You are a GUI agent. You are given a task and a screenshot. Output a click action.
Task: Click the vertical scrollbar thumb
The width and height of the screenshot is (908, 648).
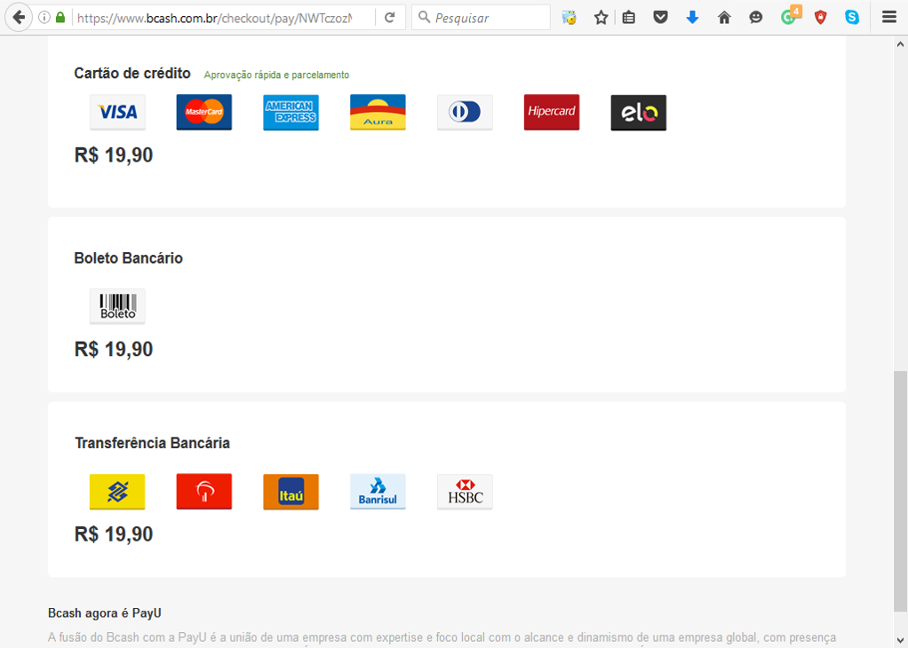tap(900, 491)
